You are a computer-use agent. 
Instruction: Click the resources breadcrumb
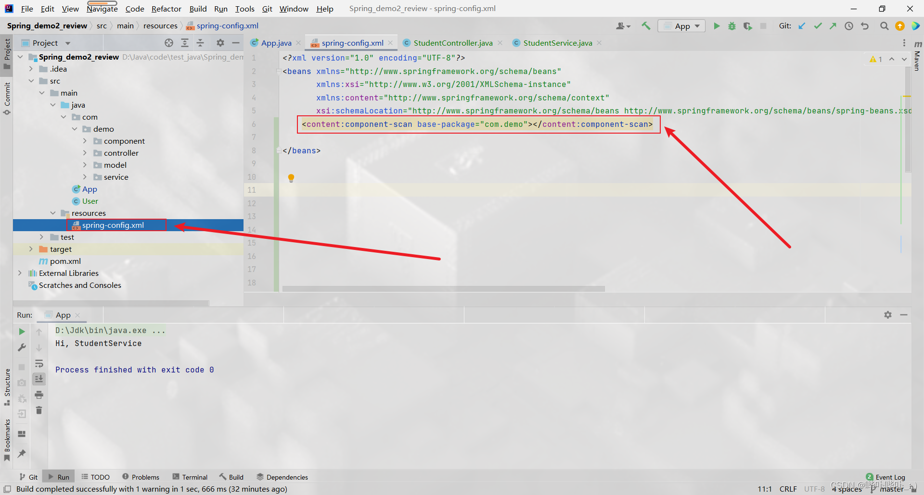point(160,26)
